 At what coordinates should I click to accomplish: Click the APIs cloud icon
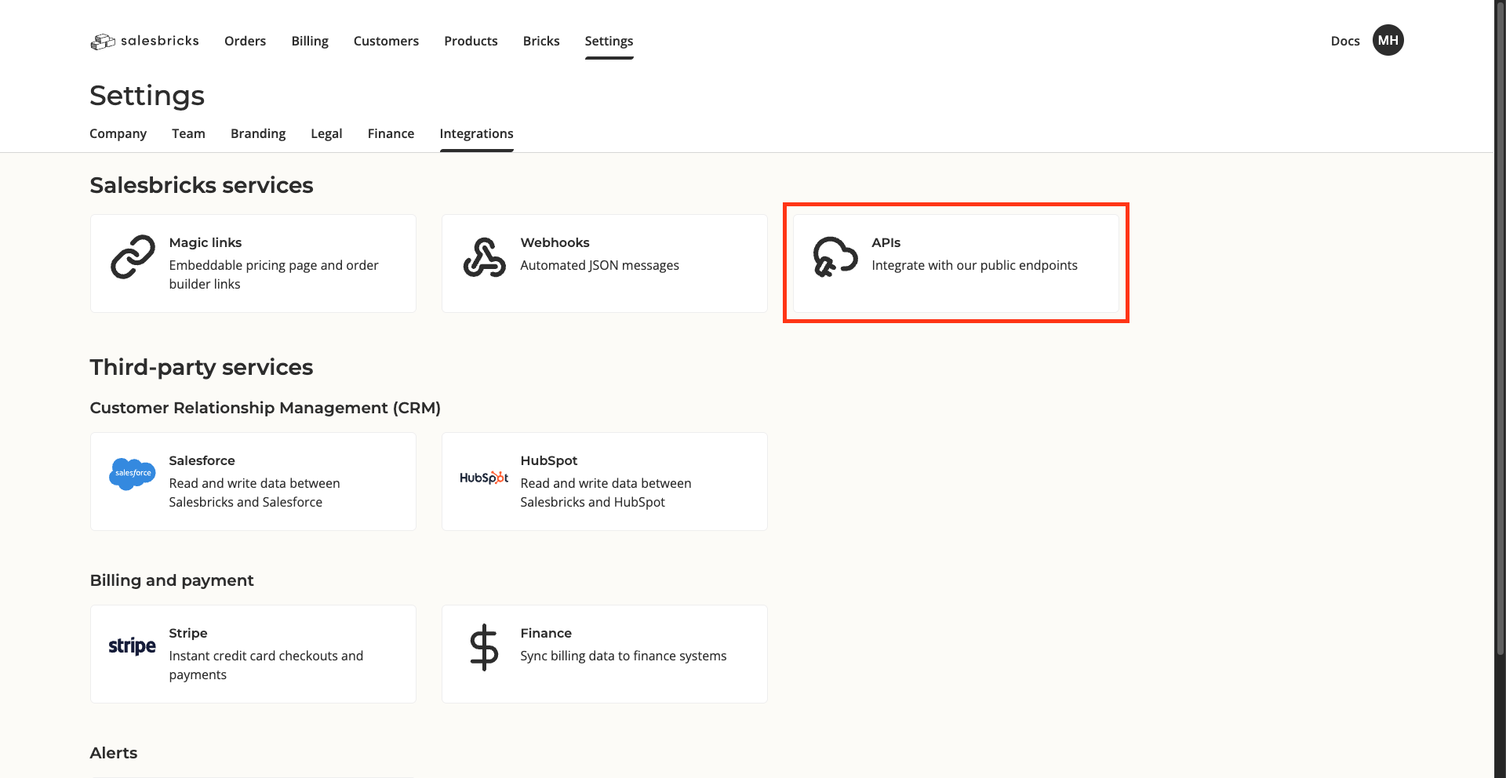(x=835, y=257)
